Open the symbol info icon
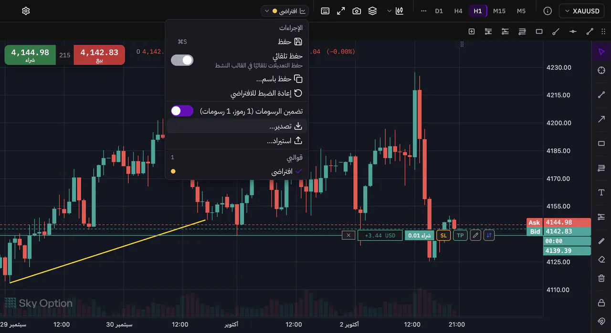Screen dimensions: 611x333 [x=548, y=11]
